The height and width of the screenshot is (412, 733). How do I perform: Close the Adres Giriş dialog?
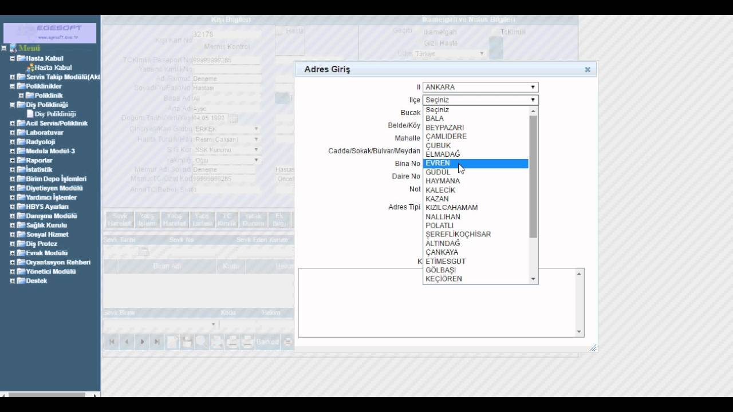[588, 70]
